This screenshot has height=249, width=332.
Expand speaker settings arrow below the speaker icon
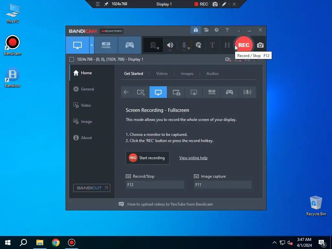point(170,50)
